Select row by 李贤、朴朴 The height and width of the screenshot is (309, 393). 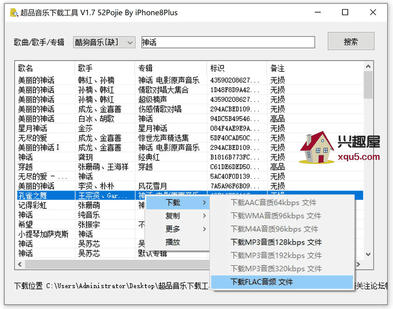tap(189, 186)
